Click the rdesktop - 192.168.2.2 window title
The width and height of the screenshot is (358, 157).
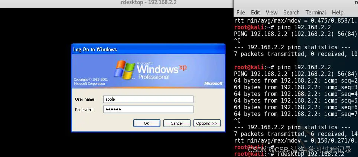pyautogui.click(x=149, y=3)
